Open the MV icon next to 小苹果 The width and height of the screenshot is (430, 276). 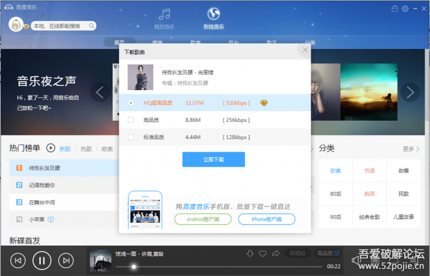click(x=51, y=219)
